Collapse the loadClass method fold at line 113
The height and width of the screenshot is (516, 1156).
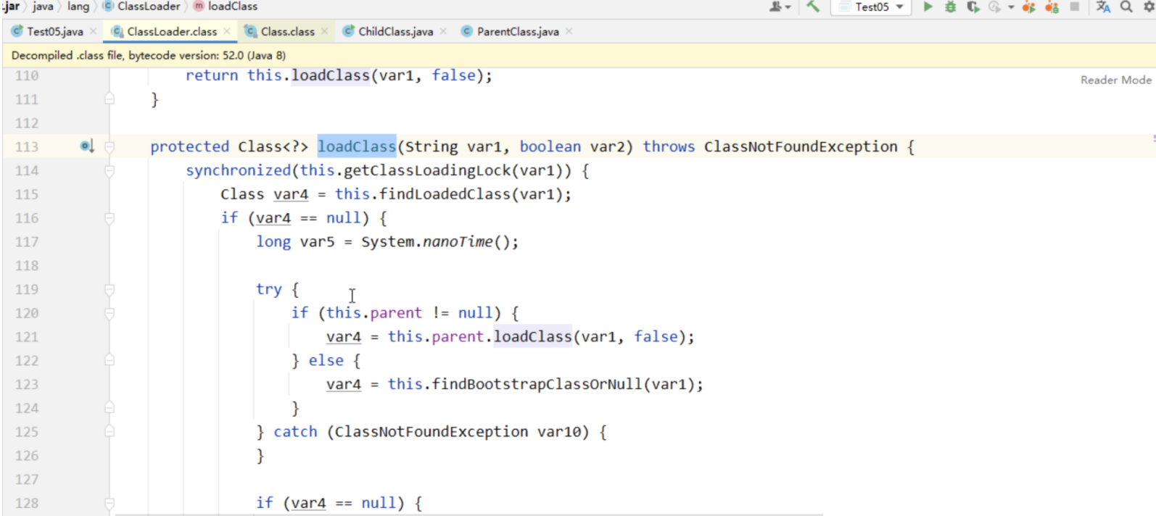(110, 146)
